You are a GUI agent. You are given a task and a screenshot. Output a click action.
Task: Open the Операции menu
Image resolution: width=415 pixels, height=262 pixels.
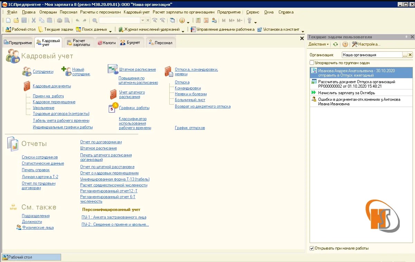[48, 12]
